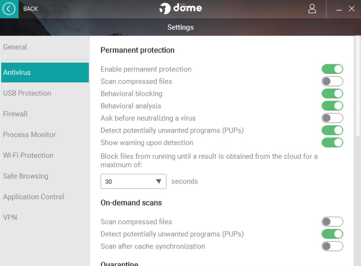Disable Enable permanent protection toggle
Image resolution: width=361 pixels, height=266 pixels.
(332, 69)
